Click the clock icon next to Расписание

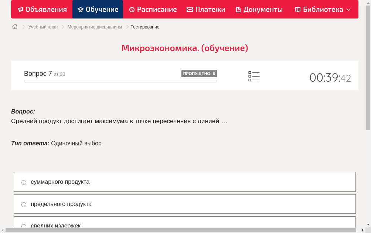(132, 9)
